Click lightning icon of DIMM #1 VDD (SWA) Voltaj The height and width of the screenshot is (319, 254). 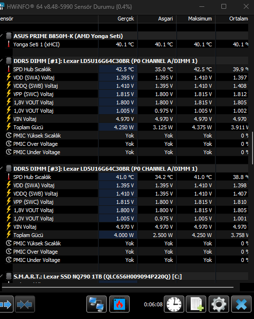click(9, 77)
